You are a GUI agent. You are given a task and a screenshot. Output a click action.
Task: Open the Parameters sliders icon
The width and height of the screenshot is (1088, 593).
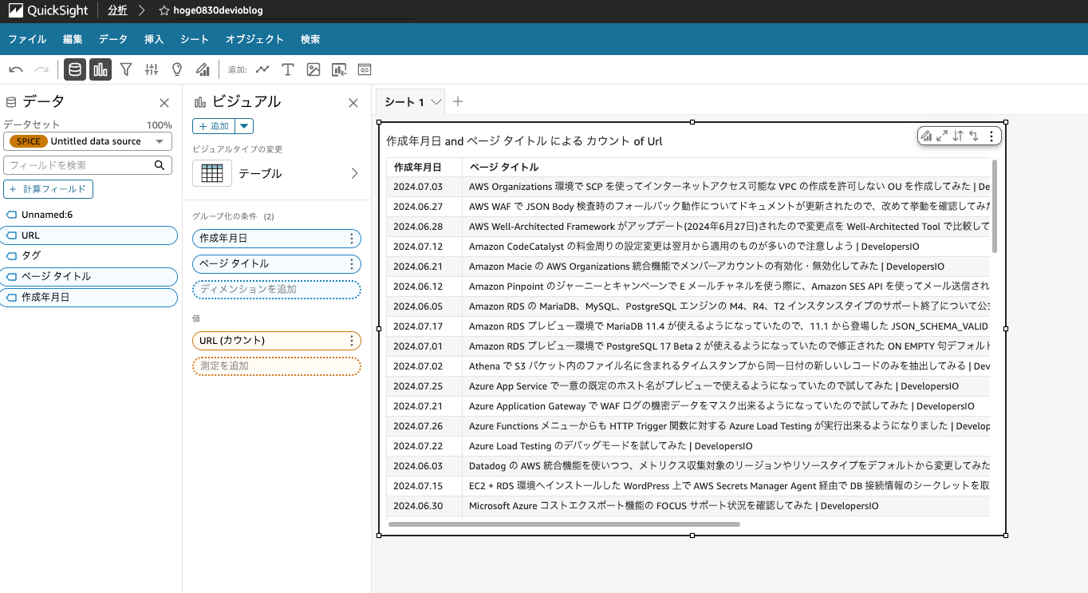pos(152,69)
